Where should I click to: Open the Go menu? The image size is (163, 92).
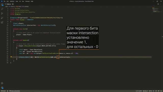point(20,1)
